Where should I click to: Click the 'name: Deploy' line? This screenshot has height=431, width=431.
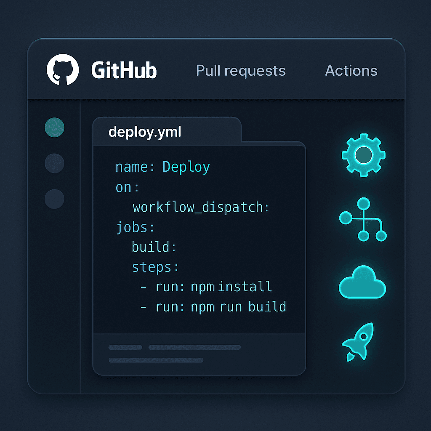[x=162, y=167]
